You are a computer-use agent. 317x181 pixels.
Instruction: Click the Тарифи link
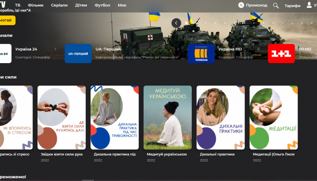click(293, 5)
